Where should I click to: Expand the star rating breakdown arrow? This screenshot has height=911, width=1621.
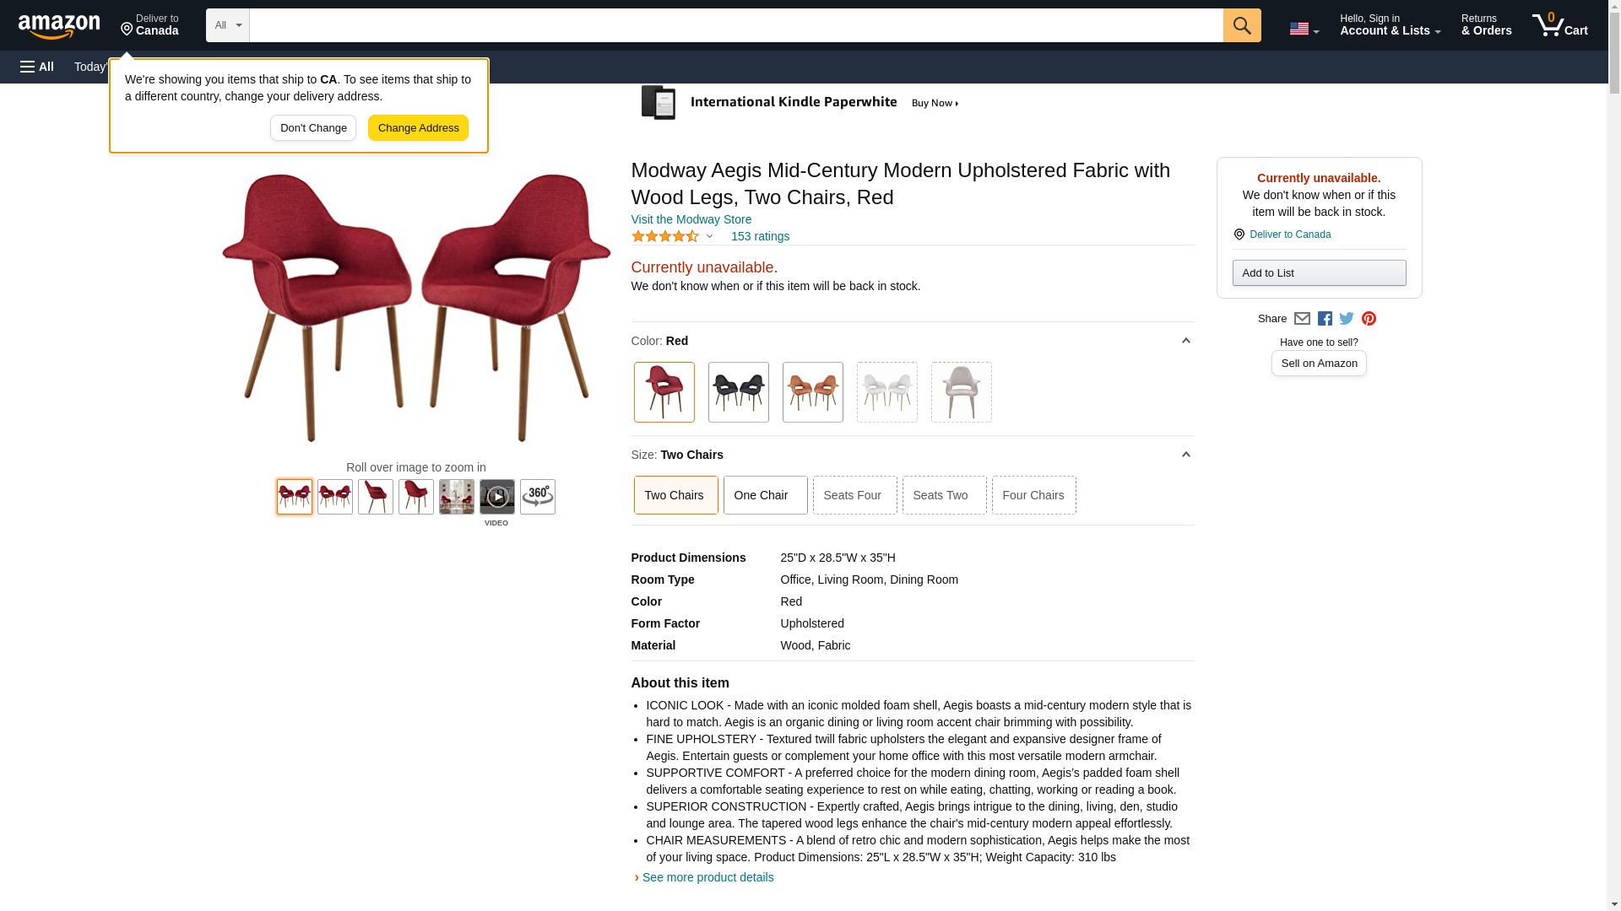709,237
